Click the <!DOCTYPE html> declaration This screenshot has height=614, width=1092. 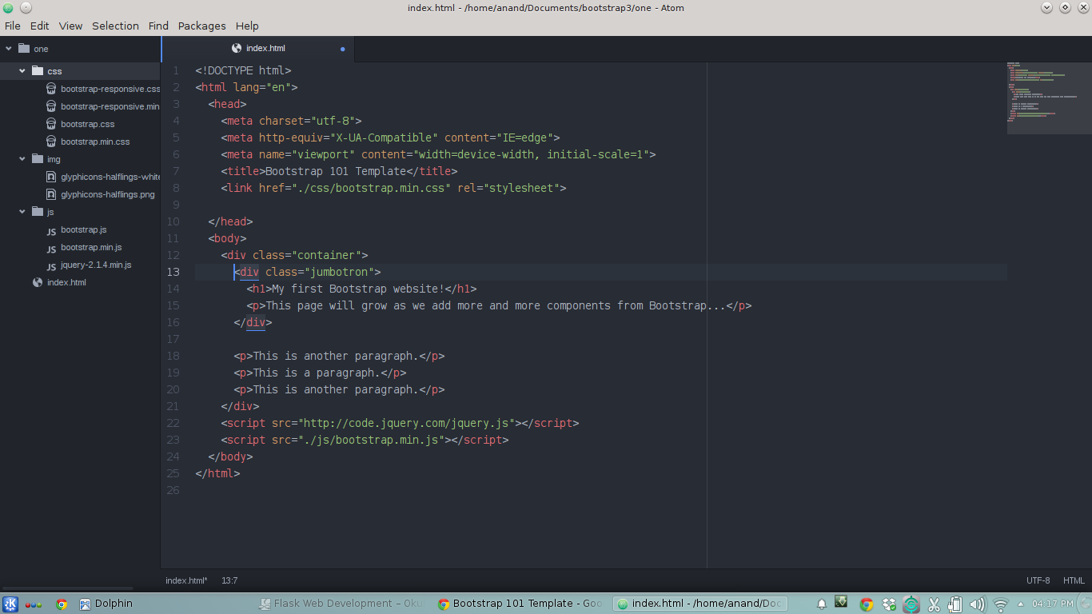coord(243,70)
